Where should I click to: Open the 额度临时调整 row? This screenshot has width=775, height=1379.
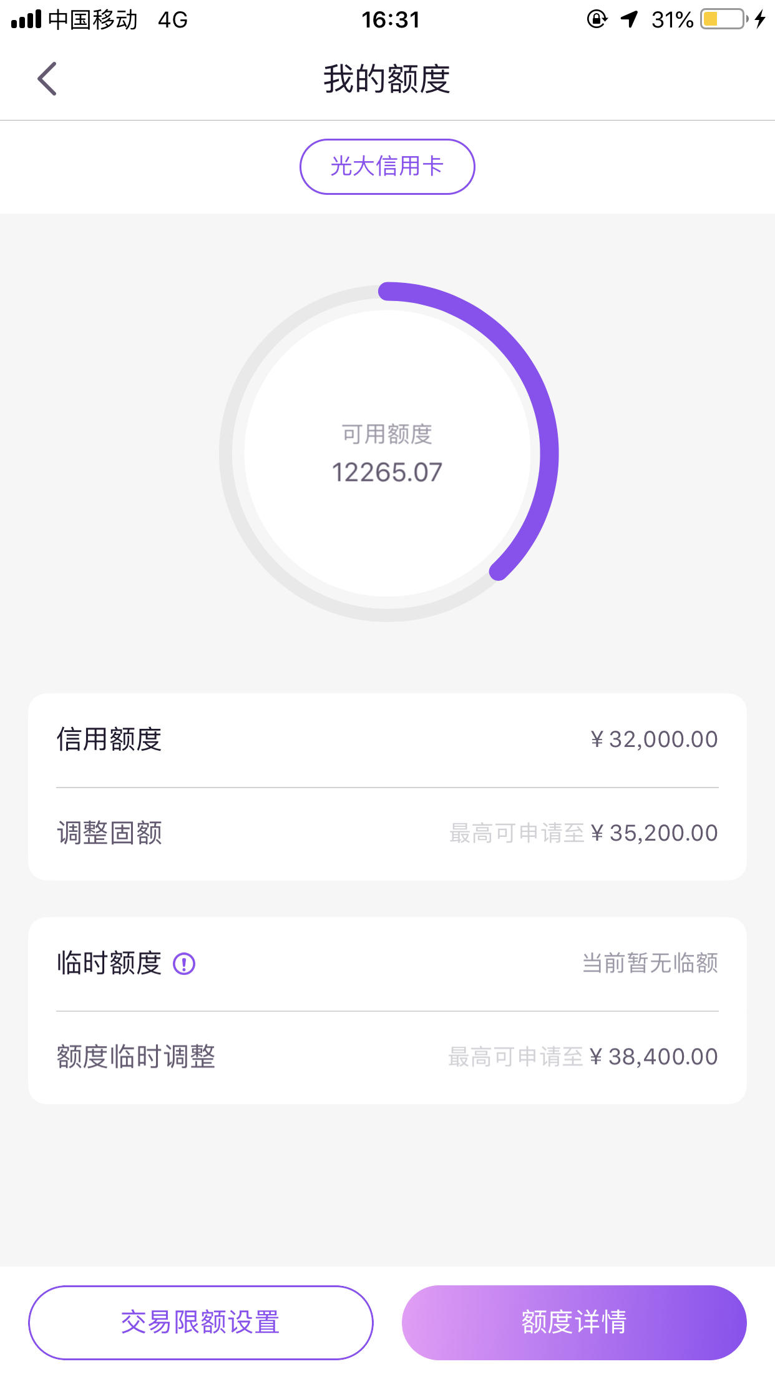(387, 1057)
